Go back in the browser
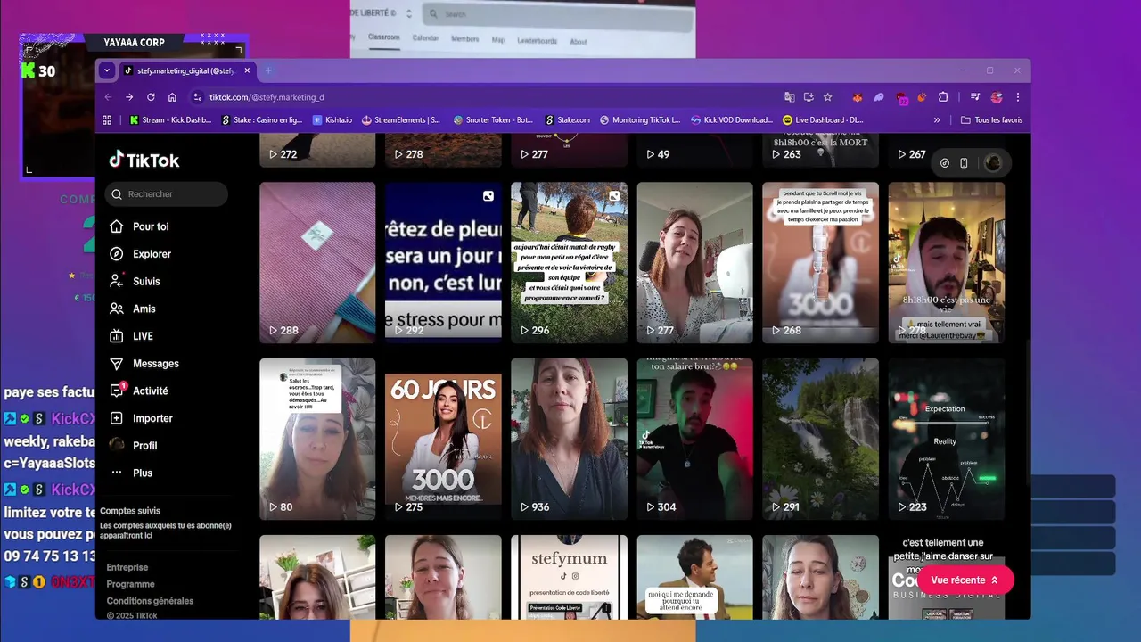The width and height of the screenshot is (1141, 642). (x=109, y=97)
